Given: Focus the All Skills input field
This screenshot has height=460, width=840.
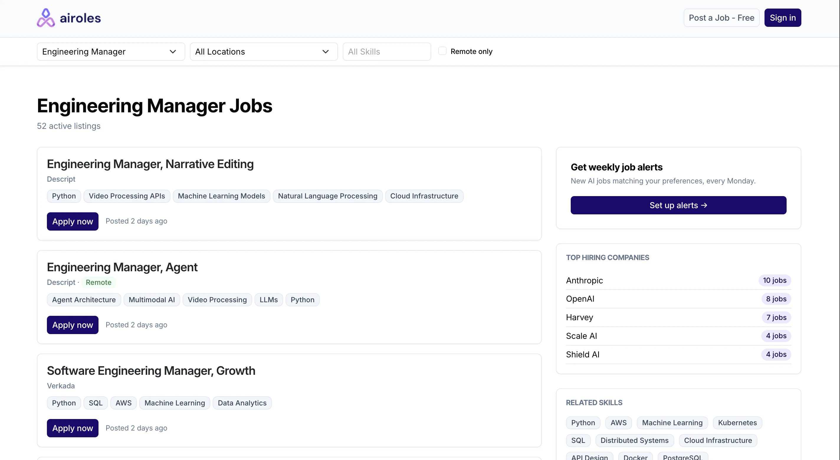Looking at the screenshot, I should (386, 52).
